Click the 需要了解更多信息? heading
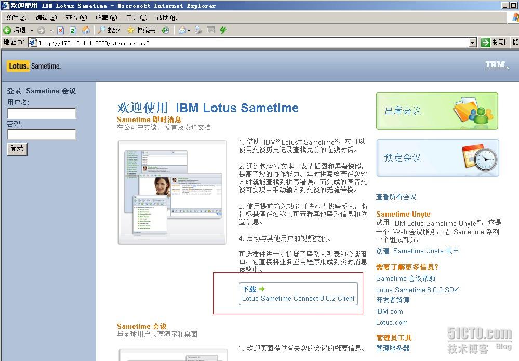The height and width of the screenshot is (361, 519). pyautogui.click(x=407, y=267)
